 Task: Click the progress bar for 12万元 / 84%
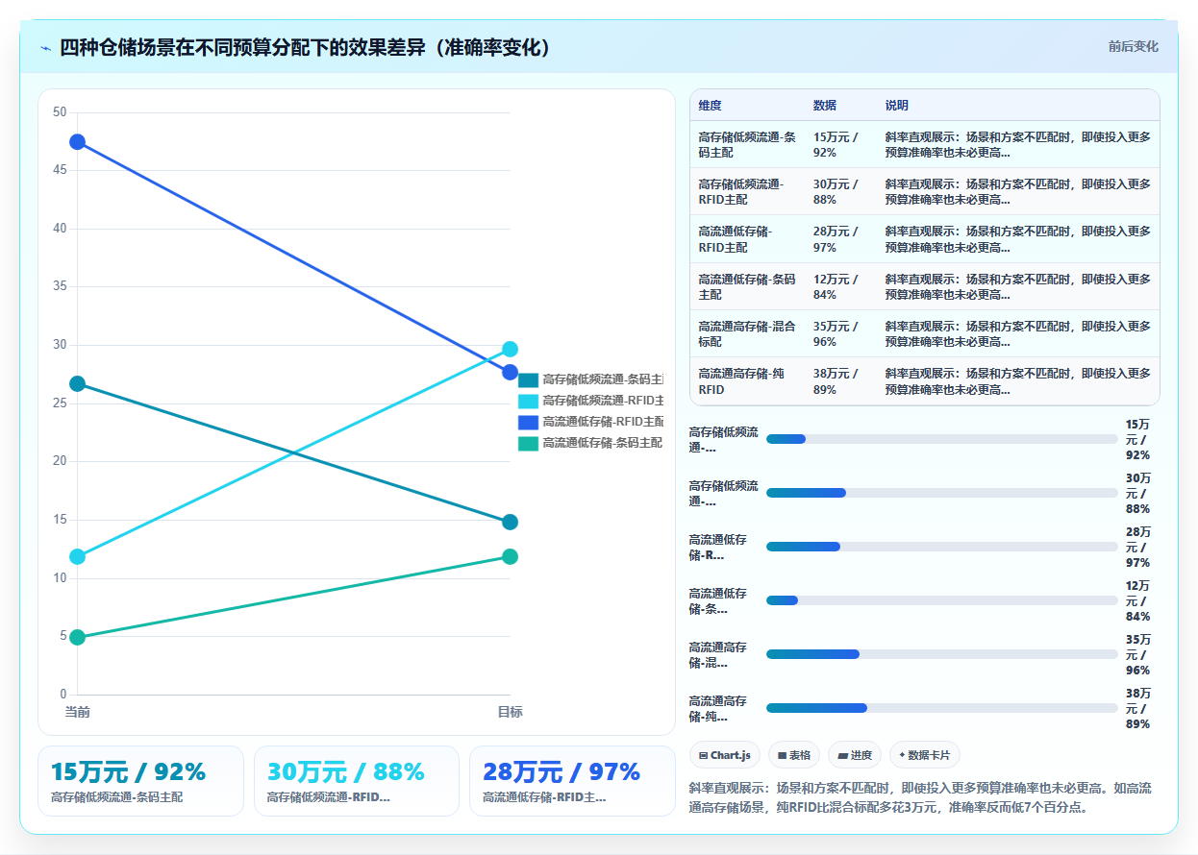[941, 600]
